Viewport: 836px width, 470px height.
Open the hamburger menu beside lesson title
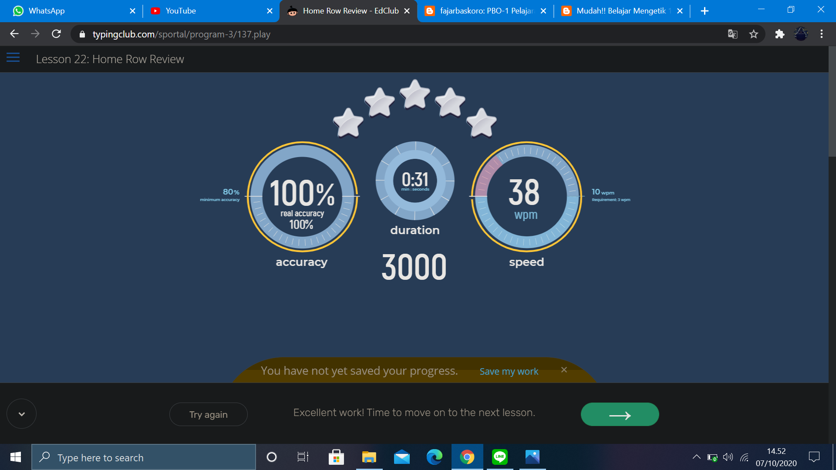click(13, 57)
